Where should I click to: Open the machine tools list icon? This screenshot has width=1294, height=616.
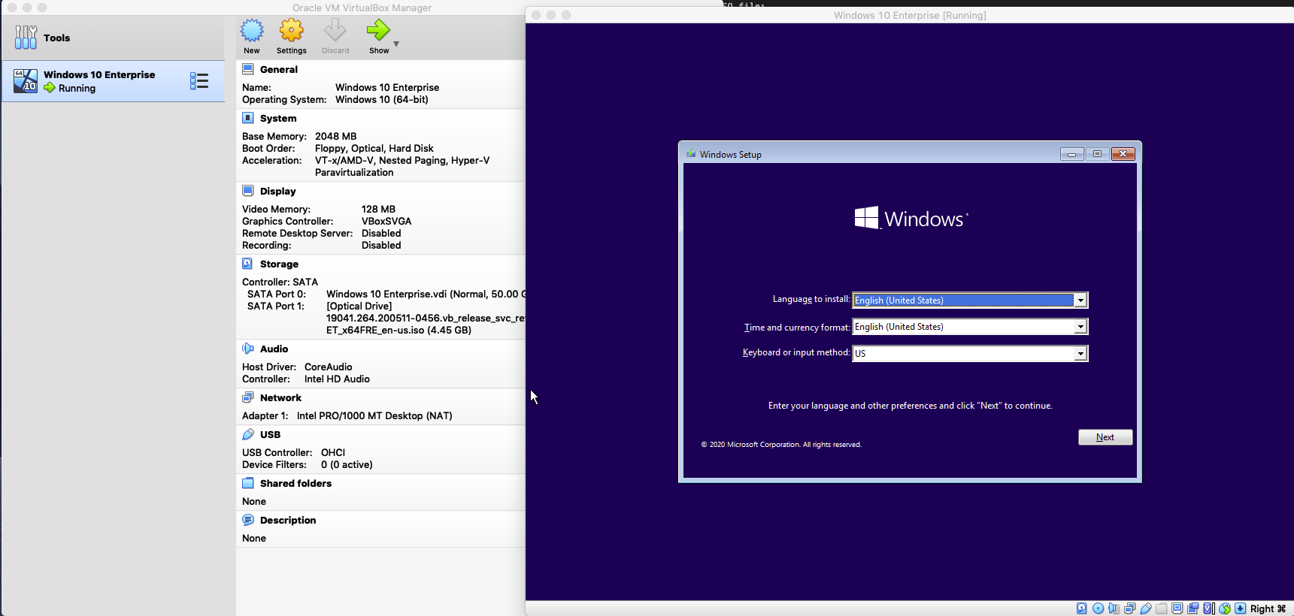coord(199,81)
